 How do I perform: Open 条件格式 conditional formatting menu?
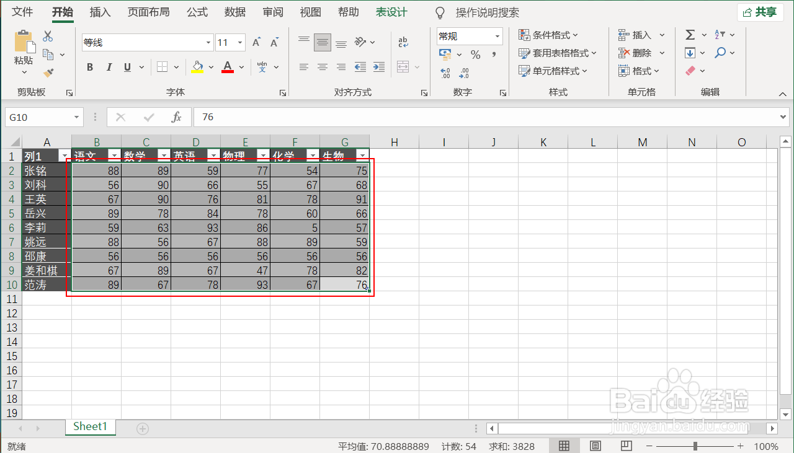[x=548, y=35]
